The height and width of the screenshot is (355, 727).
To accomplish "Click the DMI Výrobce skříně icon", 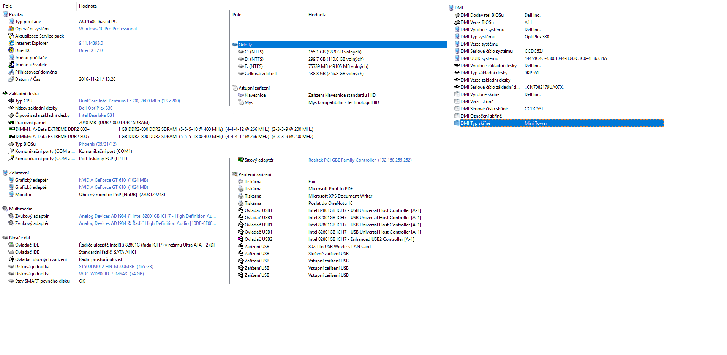I will (457, 94).
